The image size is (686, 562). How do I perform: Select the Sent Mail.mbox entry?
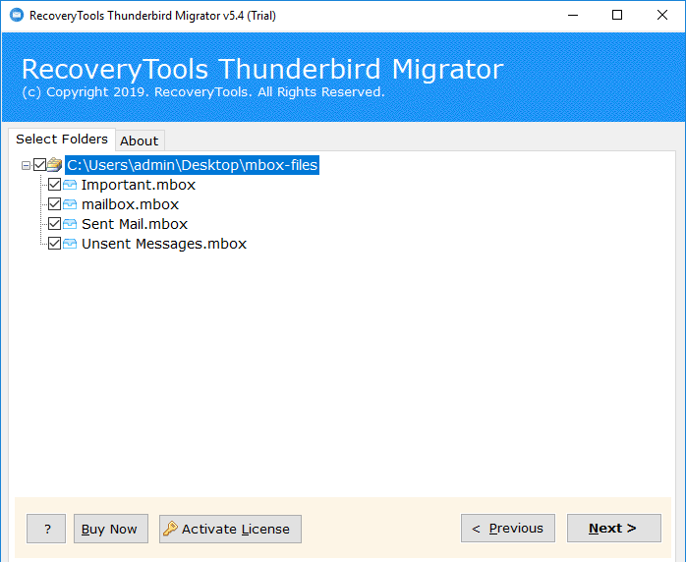135,224
